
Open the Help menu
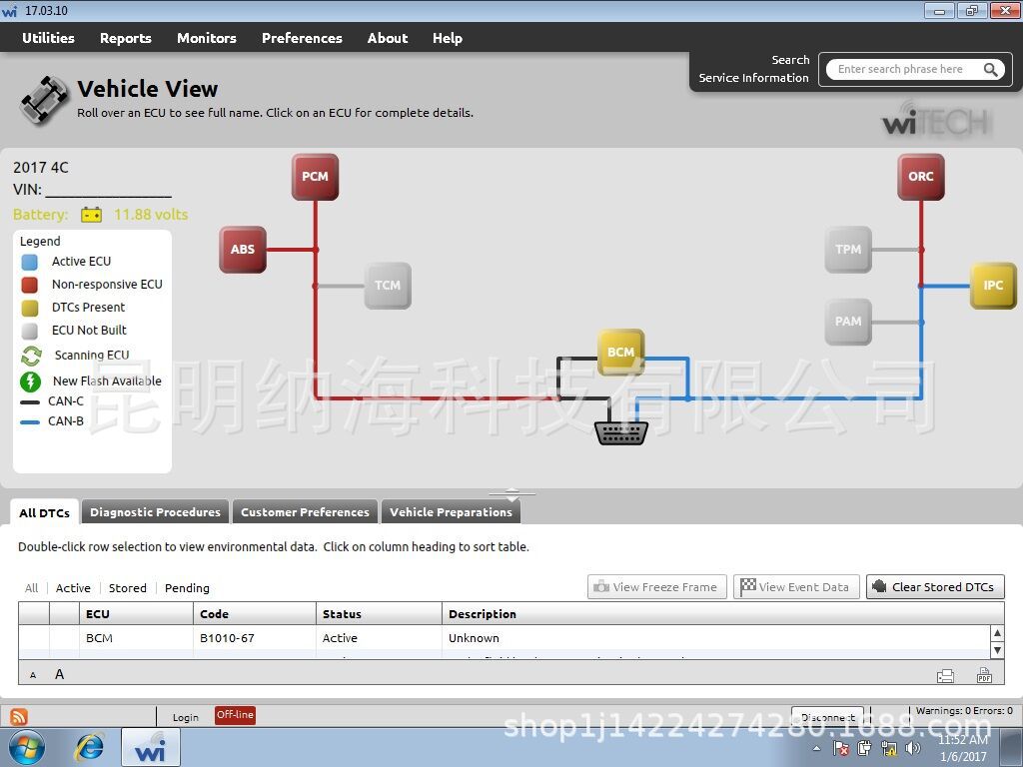pos(448,38)
